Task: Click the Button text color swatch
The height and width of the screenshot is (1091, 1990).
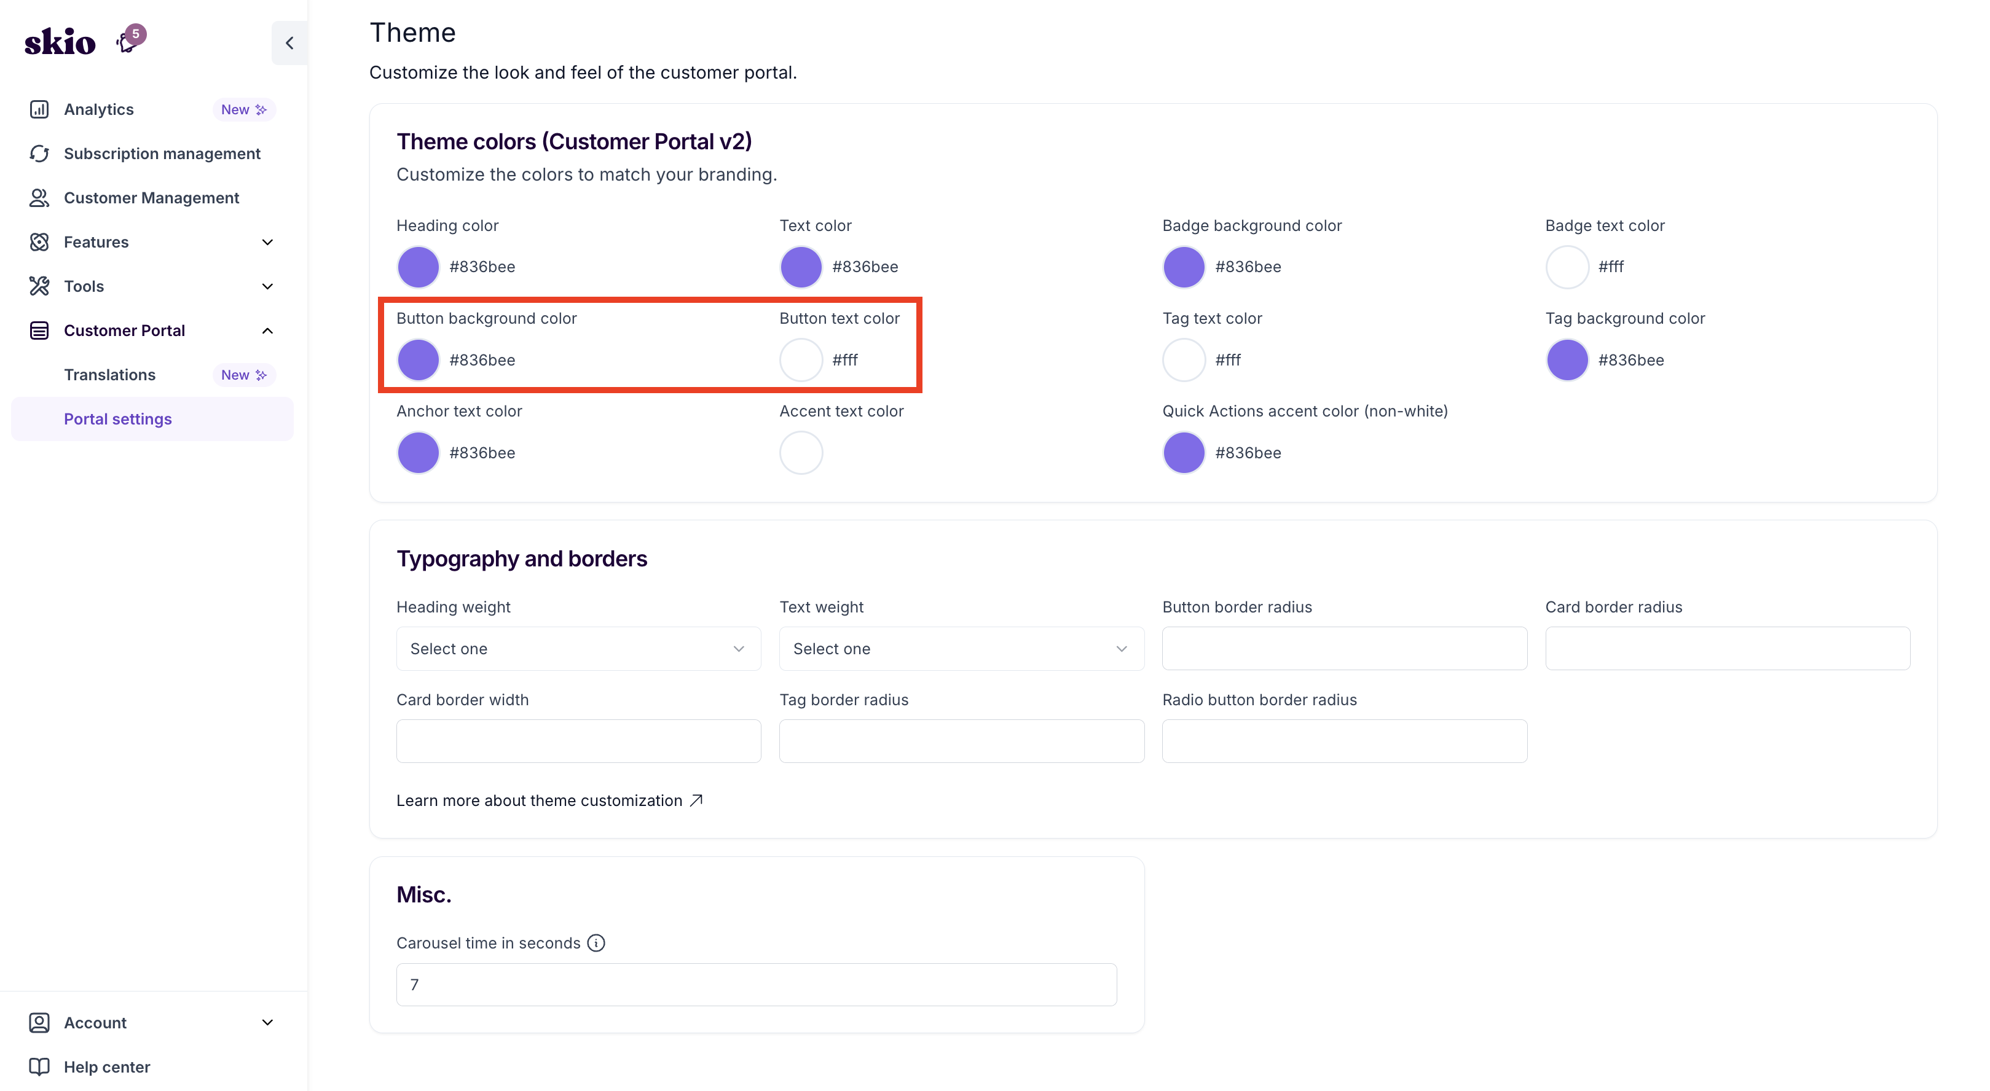Action: [801, 360]
